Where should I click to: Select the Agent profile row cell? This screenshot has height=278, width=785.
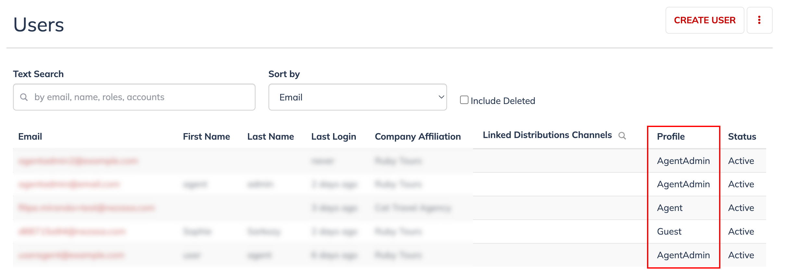point(670,208)
